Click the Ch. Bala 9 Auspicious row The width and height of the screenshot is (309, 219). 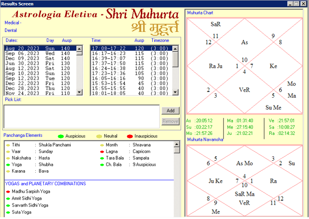coord(128,164)
